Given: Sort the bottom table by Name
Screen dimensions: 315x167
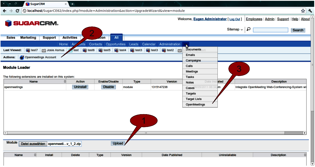Looking at the screenshot, I should [35, 155].
